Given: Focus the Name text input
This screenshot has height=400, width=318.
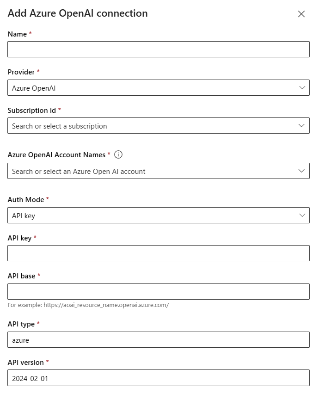Looking at the screenshot, I should click(x=159, y=49).
